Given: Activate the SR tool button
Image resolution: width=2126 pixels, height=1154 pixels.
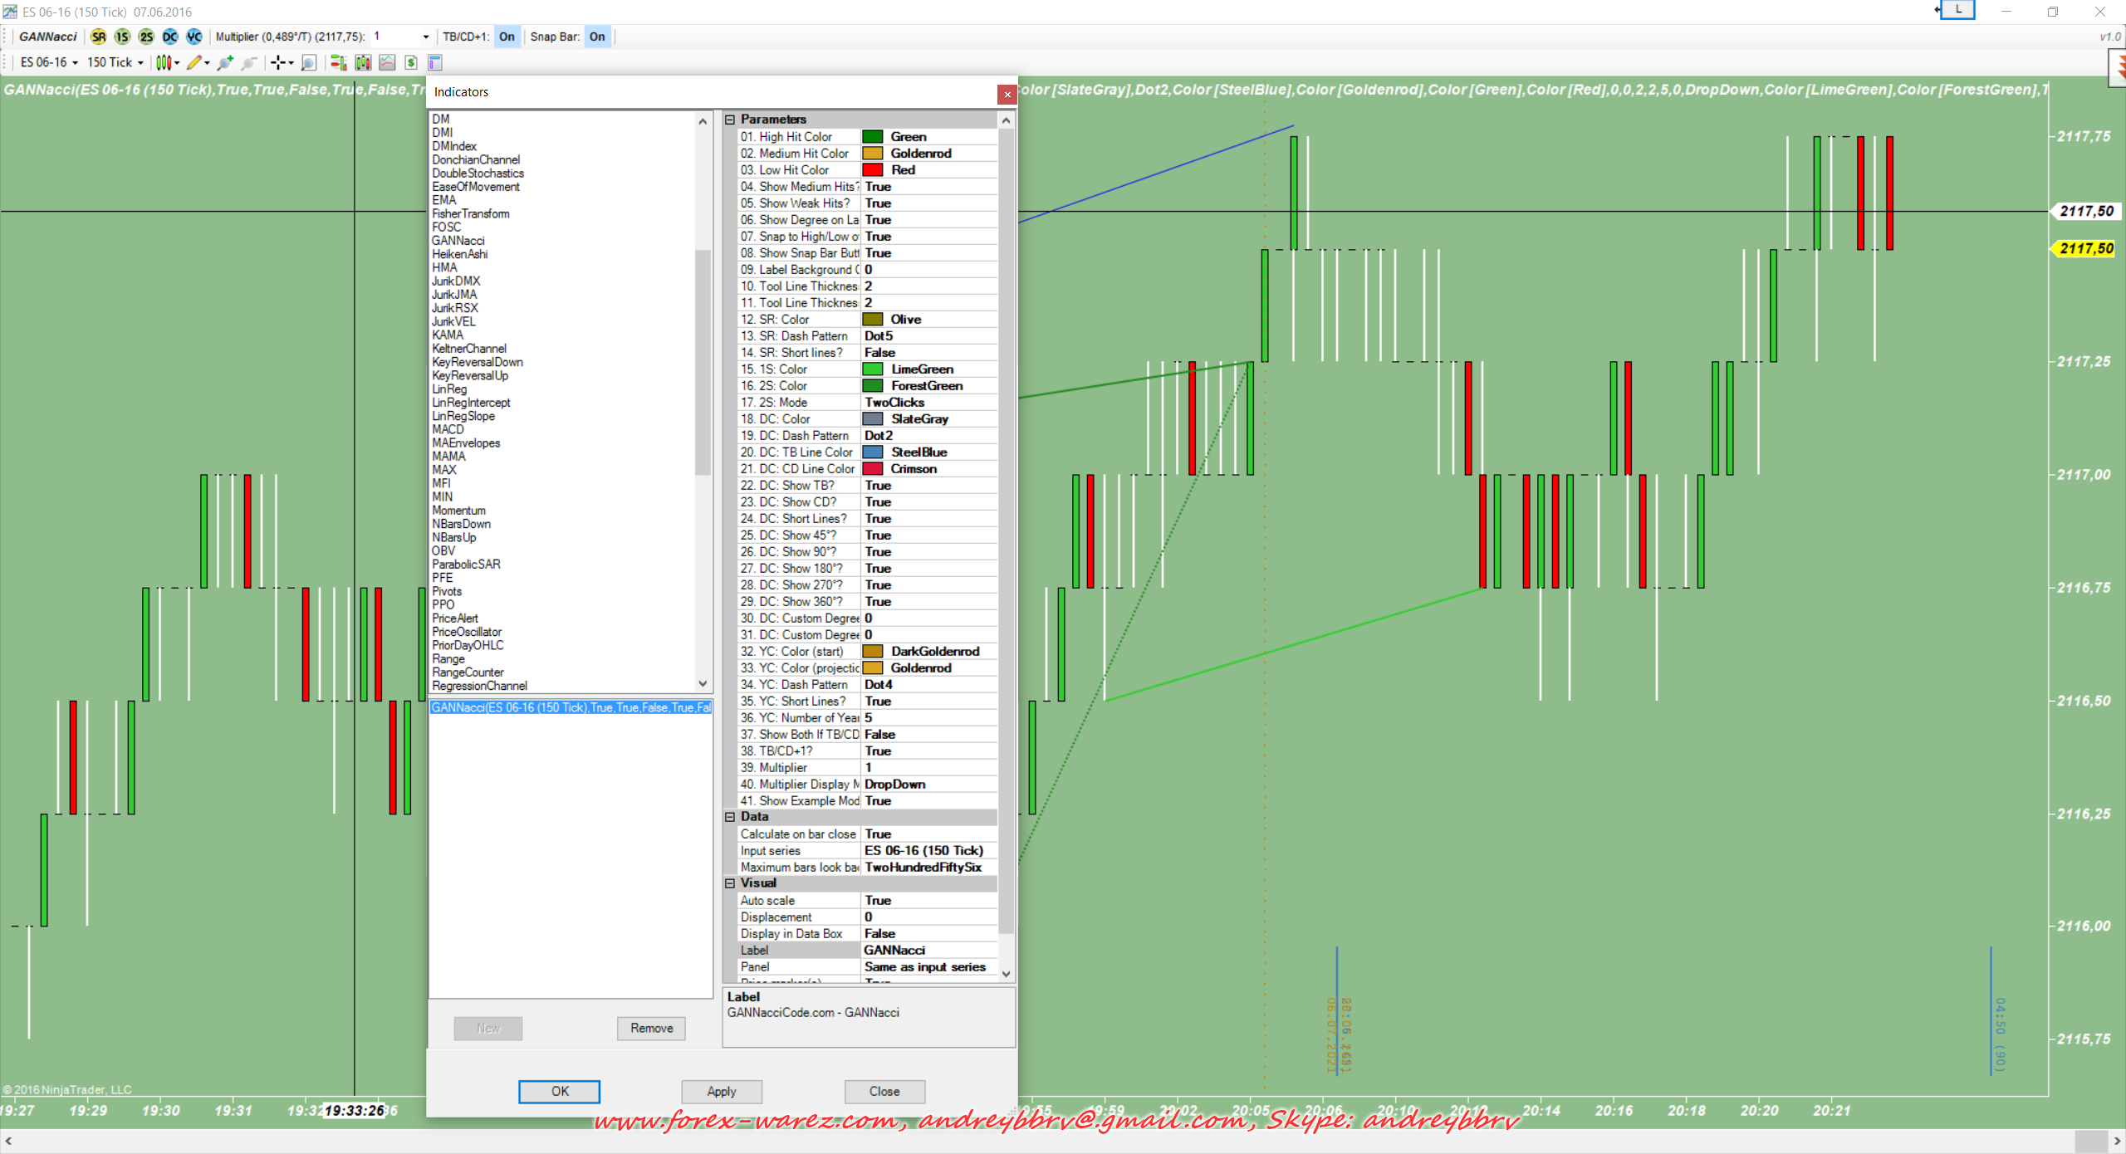Looking at the screenshot, I should tap(99, 37).
